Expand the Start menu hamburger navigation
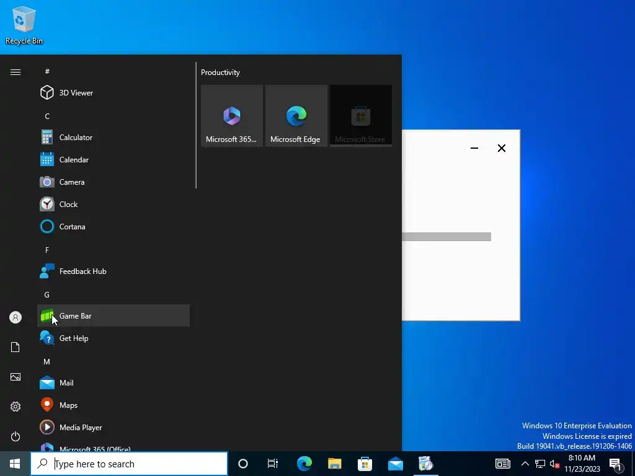 coord(16,72)
